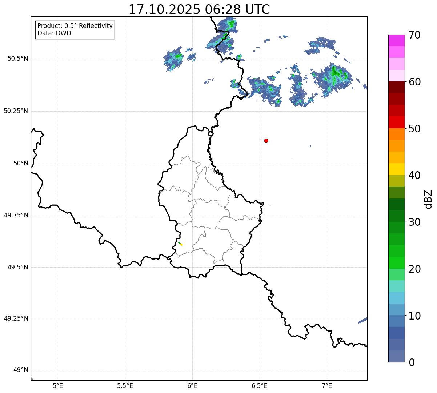The image size is (437, 393).
Task: Click the 'Data: DWD' label
Action: tap(54, 33)
